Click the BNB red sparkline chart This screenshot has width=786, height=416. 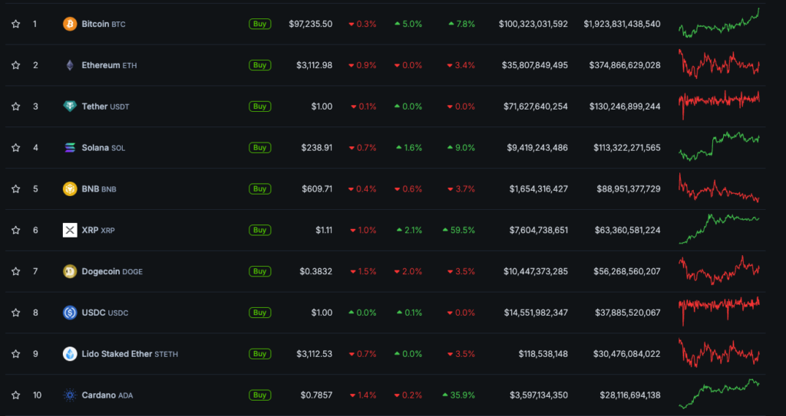[x=719, y=188]
